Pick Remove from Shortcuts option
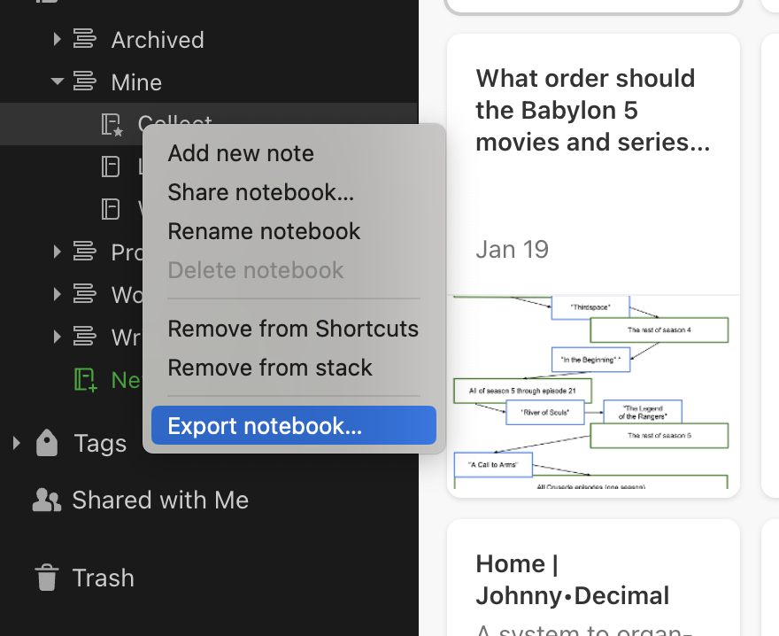Screen dimensions: 779x636 pyautogui.click(x=293, y=329)
